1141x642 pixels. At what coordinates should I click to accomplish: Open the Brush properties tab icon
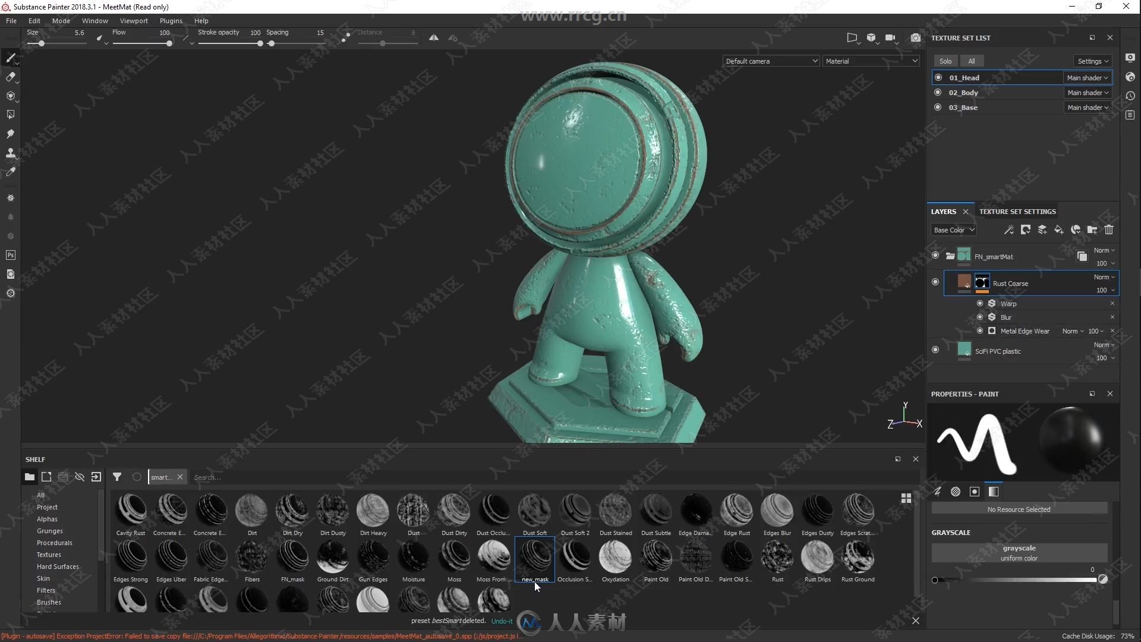click(x=938, y=492)
